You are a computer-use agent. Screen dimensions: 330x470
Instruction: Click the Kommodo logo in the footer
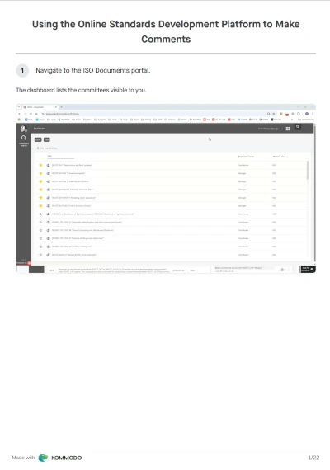60,458
